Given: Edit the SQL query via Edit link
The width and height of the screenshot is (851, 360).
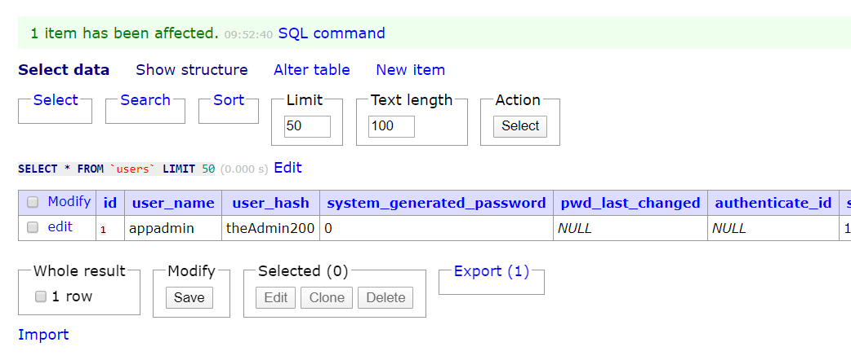Looking at the screenshot, I should pyautogui.click(x=287, y=168).
